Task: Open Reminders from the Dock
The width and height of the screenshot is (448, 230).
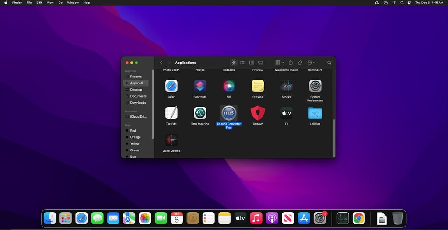Action: 209,219
